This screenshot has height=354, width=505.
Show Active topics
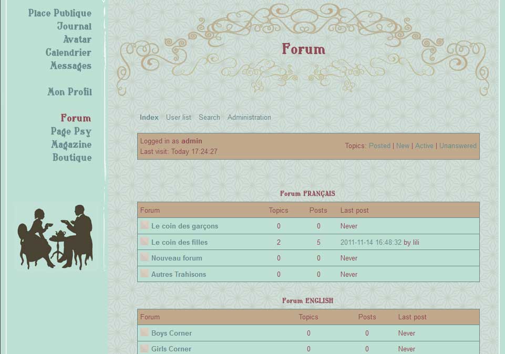[424, 146]
